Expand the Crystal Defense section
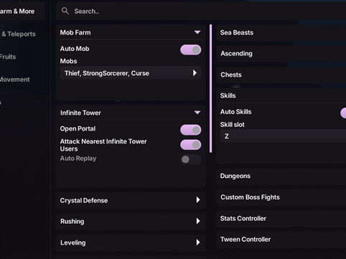Image resolution: width=346 pixels, height=259 pixels. point(131,200)
